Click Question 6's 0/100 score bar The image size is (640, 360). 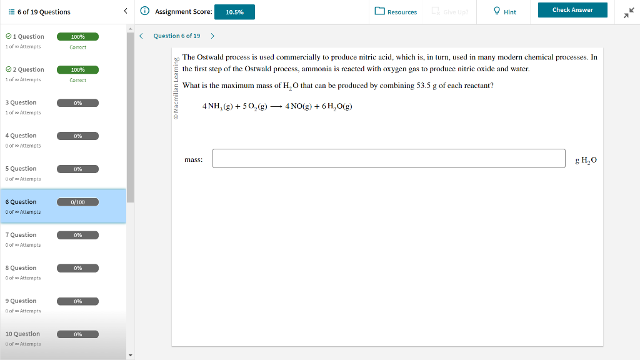coord(77,202)
